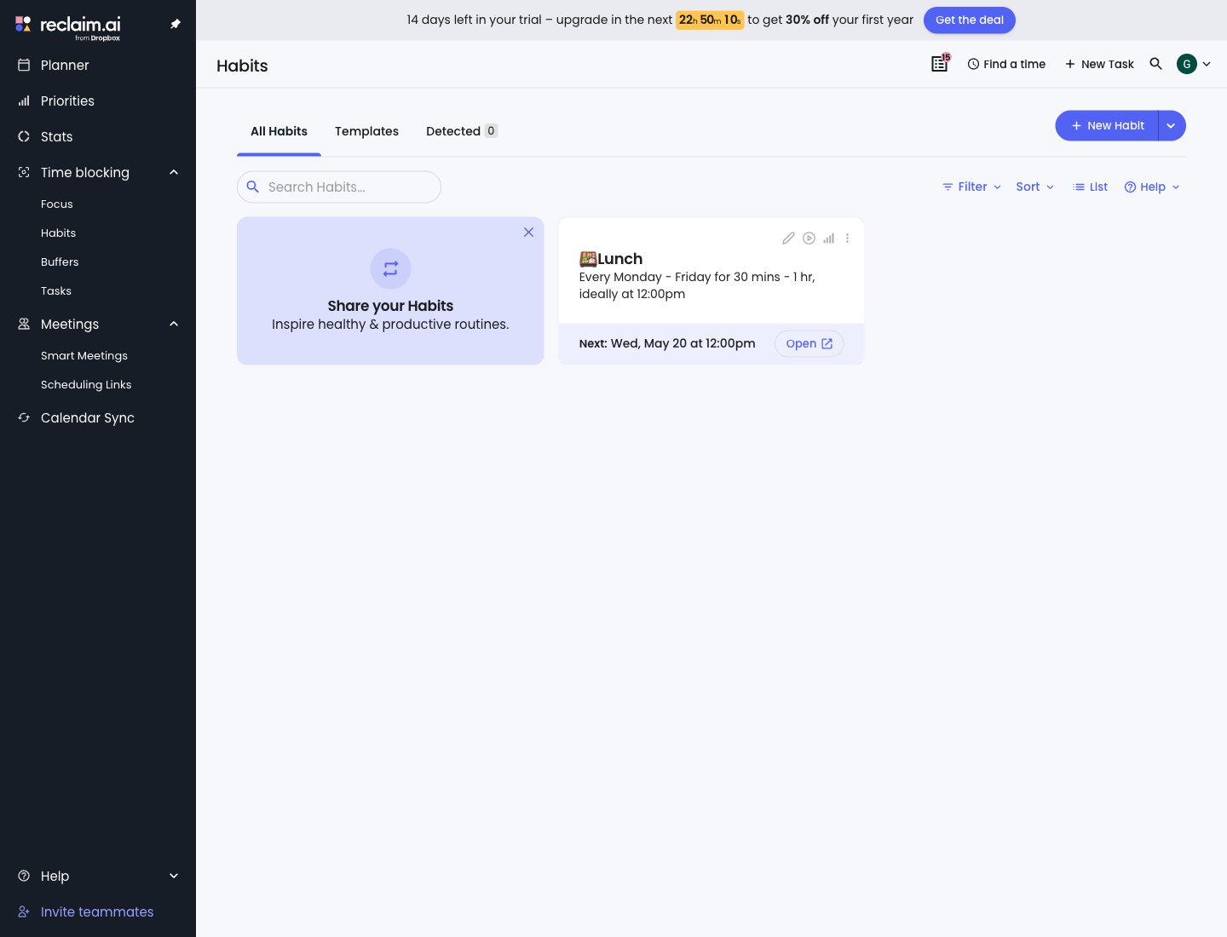The image size is (1227, 937).
Task: Expand the Sort menu
Action: (x=1034, y=187)
